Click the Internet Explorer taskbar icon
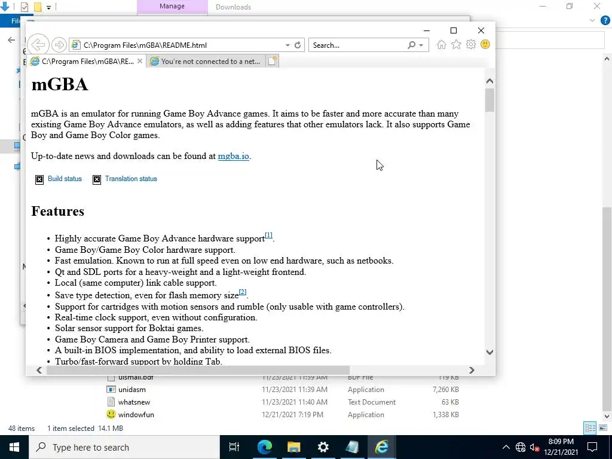 tap(381, 447)
